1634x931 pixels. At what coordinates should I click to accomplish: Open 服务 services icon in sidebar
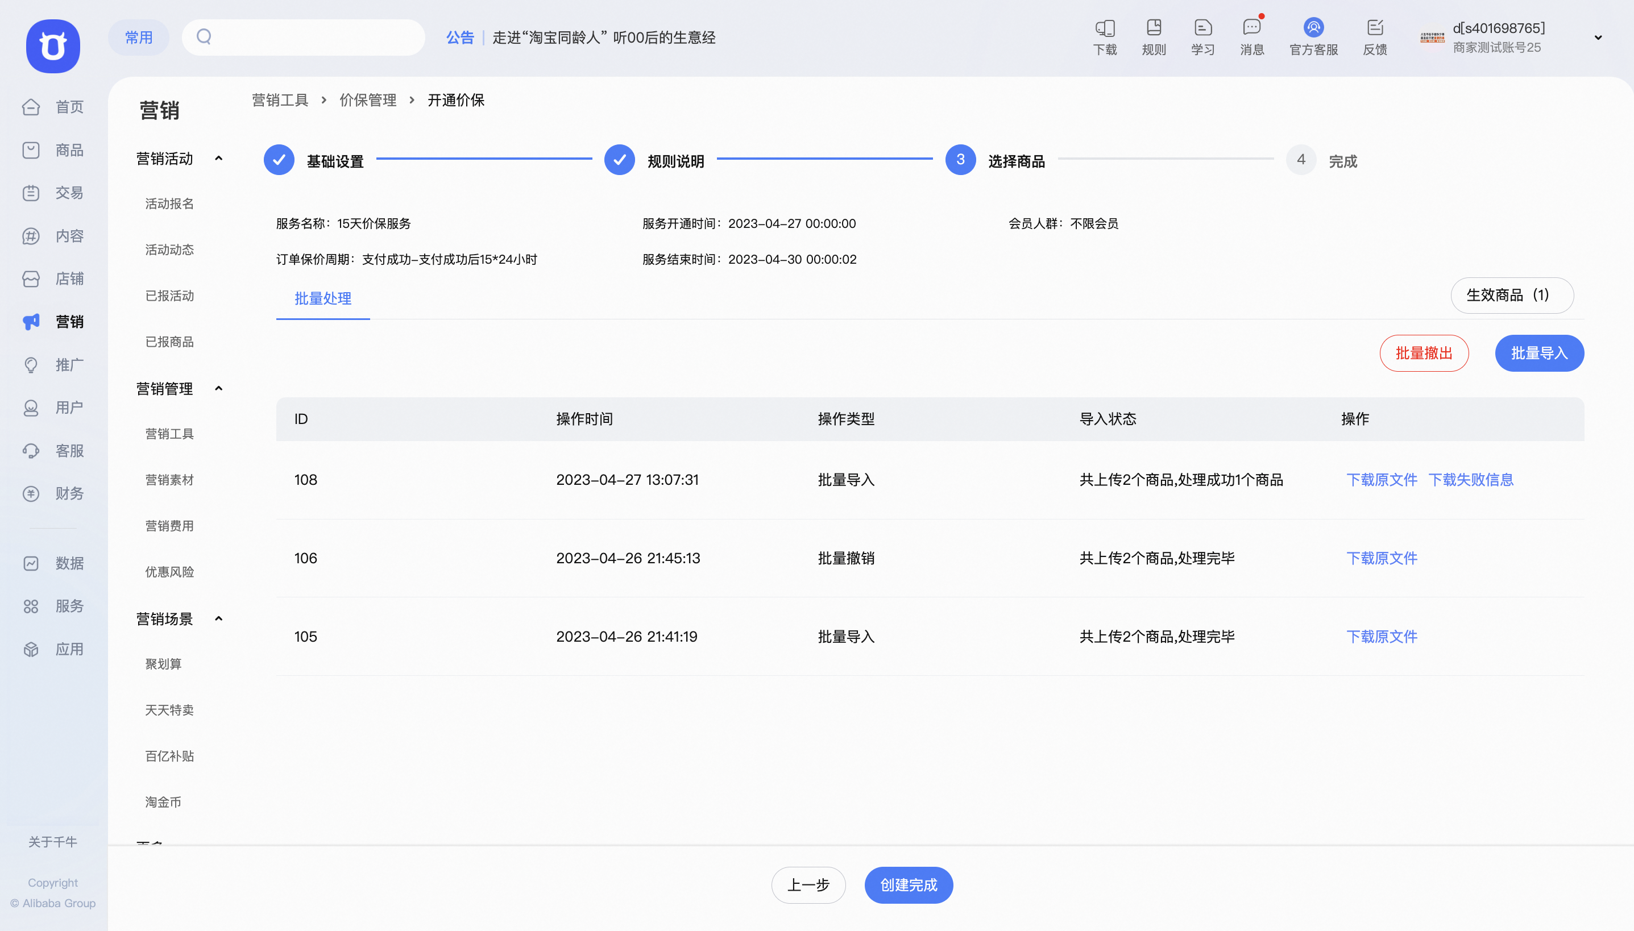[31, 606]
